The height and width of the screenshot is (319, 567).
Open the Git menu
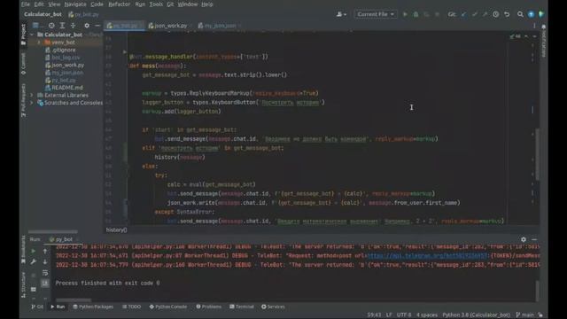click(170, 4)
